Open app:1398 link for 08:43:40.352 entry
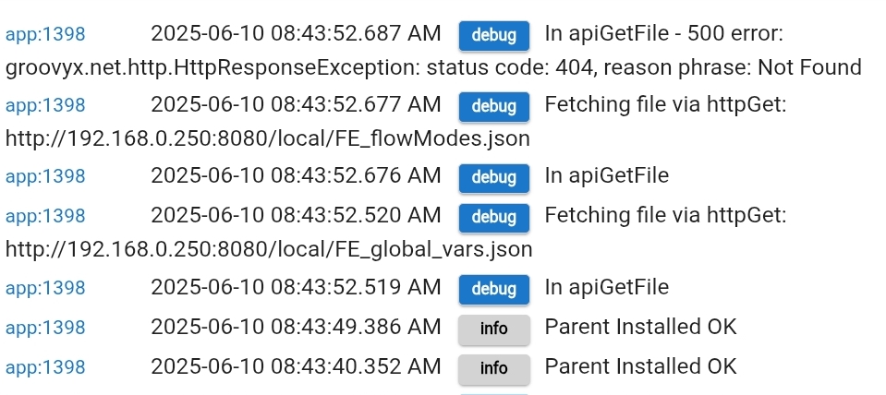 pyautogui.click(x=45, y=366)
